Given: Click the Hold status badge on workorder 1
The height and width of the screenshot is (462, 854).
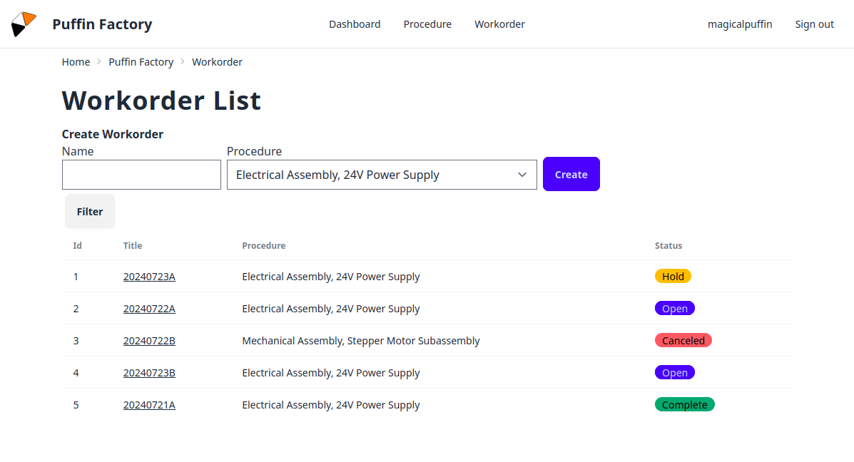Looking at the screenshot, I should 673,276.
